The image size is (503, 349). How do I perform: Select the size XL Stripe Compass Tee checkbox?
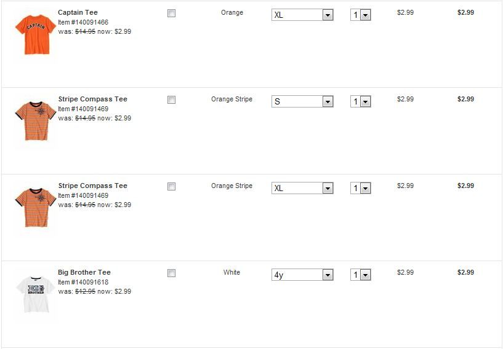(x=171, y=186)
